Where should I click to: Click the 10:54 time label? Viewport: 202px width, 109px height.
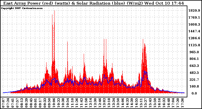pyautogui.click(x=68, y=103)
